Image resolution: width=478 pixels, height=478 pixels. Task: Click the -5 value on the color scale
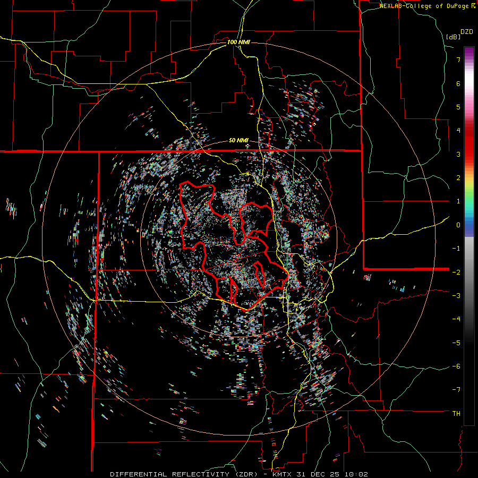coord(456,343)
